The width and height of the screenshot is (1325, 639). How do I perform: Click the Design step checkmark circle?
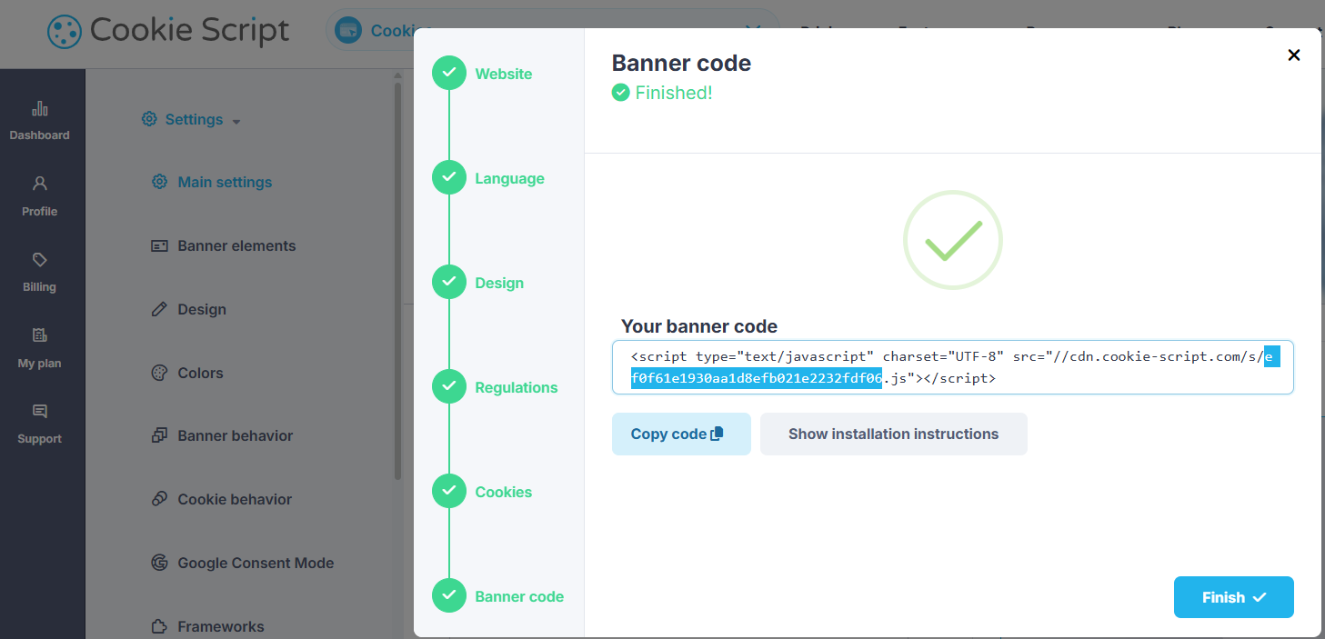pyautogui.click(x=449, y=283)
